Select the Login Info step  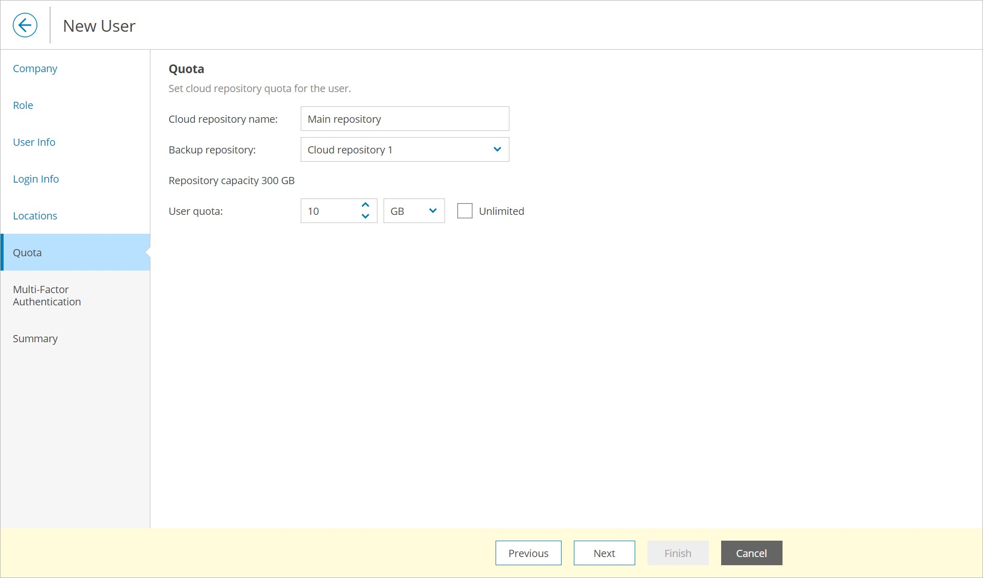coord(36,179)
